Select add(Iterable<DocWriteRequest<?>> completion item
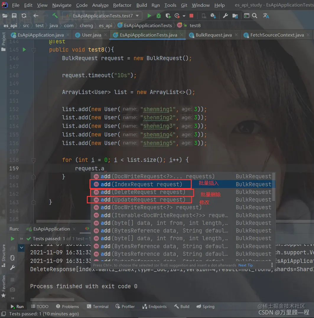This screenshot has width=314, height=318. click(x=183, y=215)
